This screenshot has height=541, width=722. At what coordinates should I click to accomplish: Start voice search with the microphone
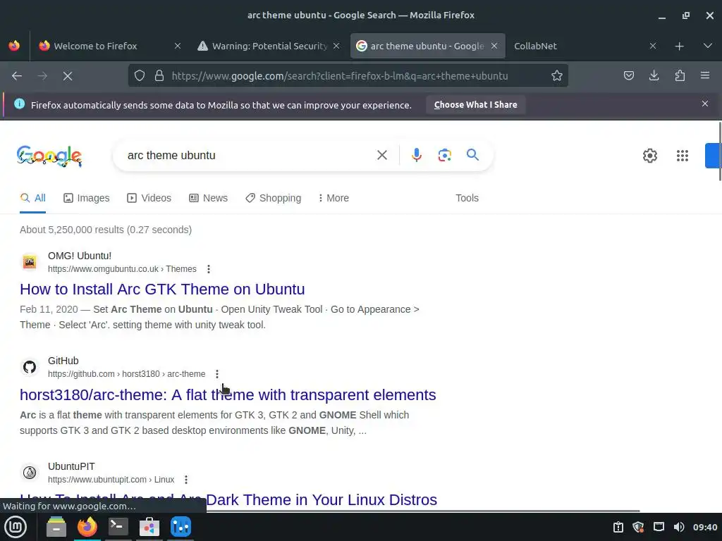coord(416,155)
